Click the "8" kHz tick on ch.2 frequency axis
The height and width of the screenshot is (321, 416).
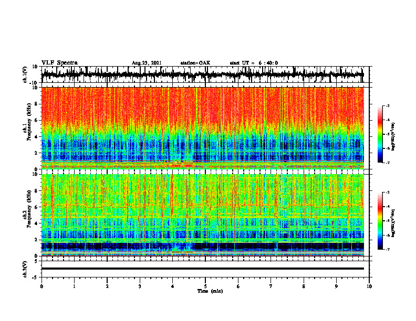click(x=37, y=191)
